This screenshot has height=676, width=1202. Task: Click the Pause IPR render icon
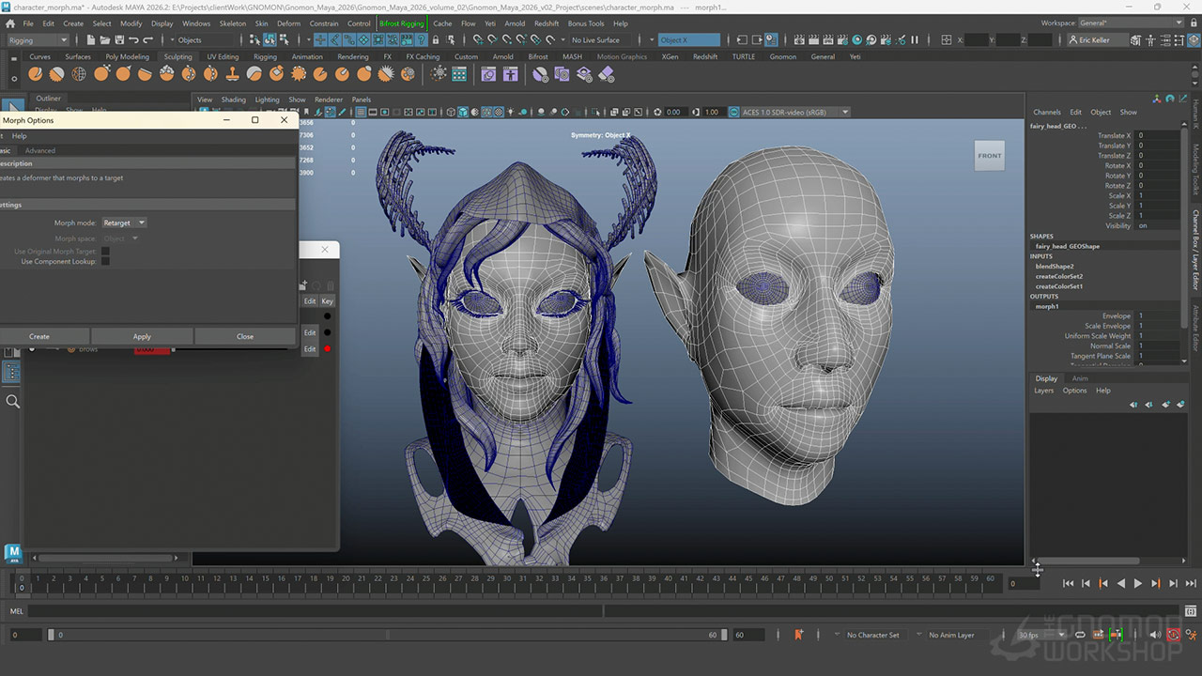tap(915, 40)
